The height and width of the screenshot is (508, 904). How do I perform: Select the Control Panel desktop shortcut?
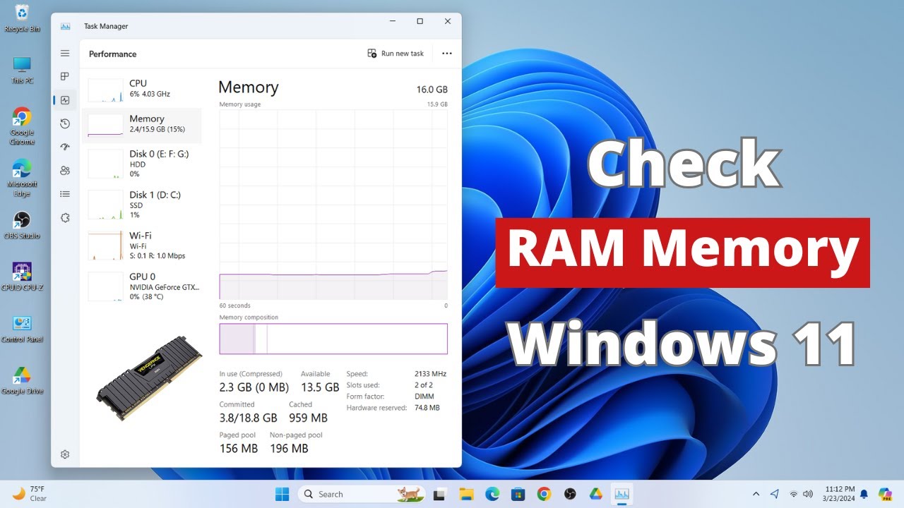[22, 329]
